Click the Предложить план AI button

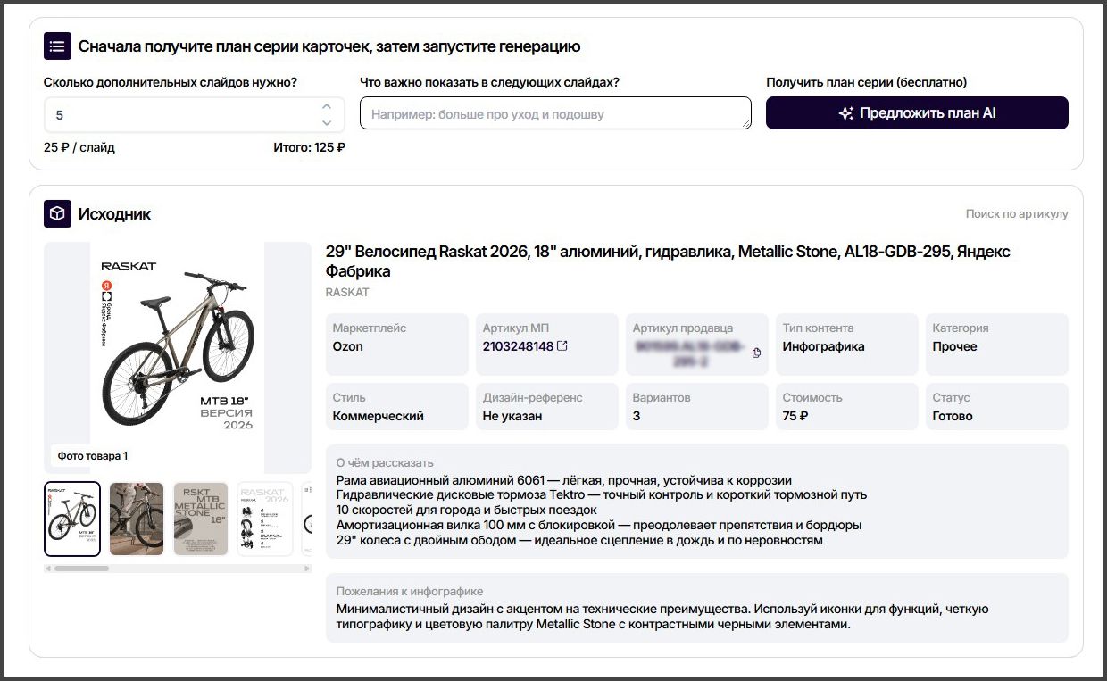(x=917, y=113)
